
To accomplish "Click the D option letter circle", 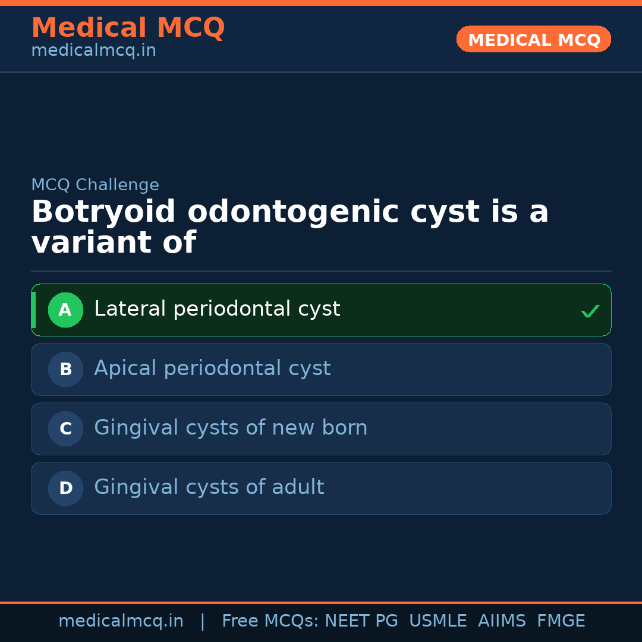I will click(65, 488).
